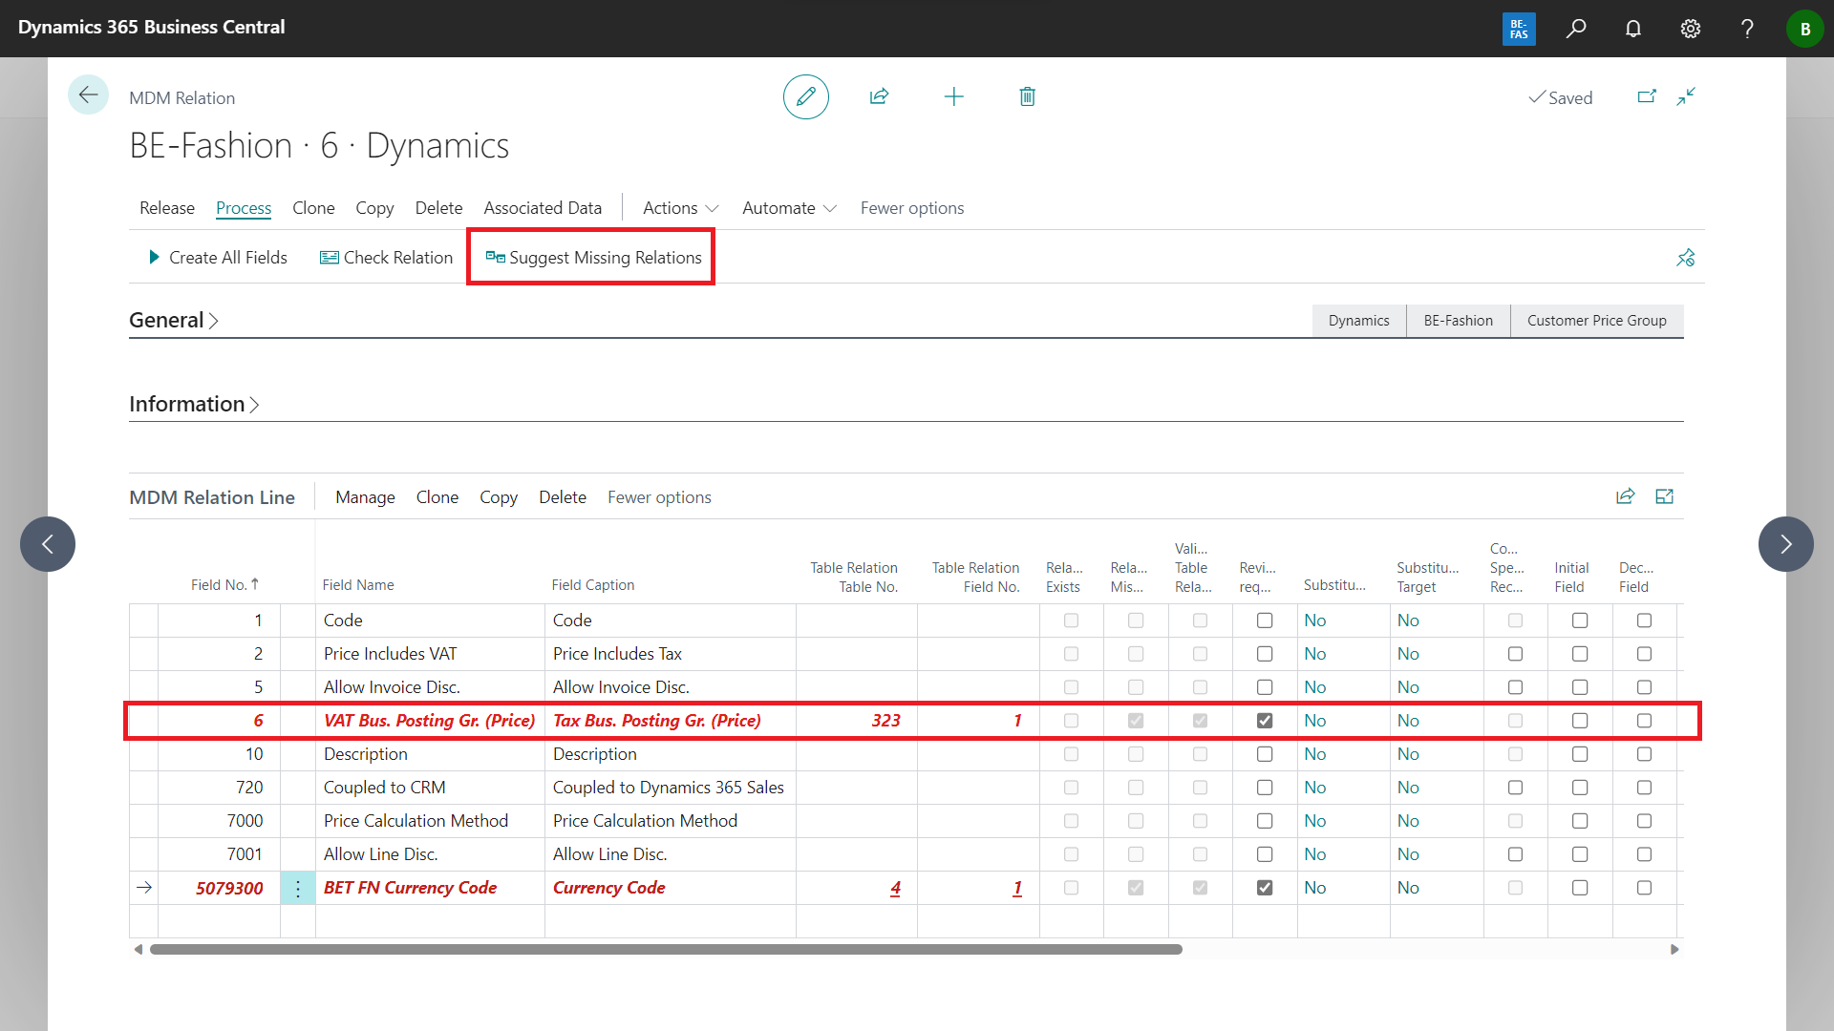Click Copy in MDM Relation Line bar
The width and height of the screenshot is (1834, 1031).
pyautogui.click(x=499, y=497)
